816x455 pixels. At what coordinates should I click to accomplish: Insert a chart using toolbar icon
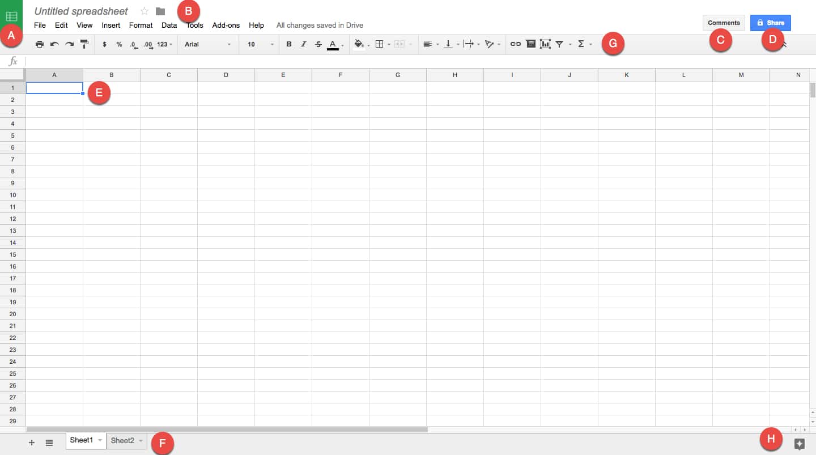(x=545, y=44)
